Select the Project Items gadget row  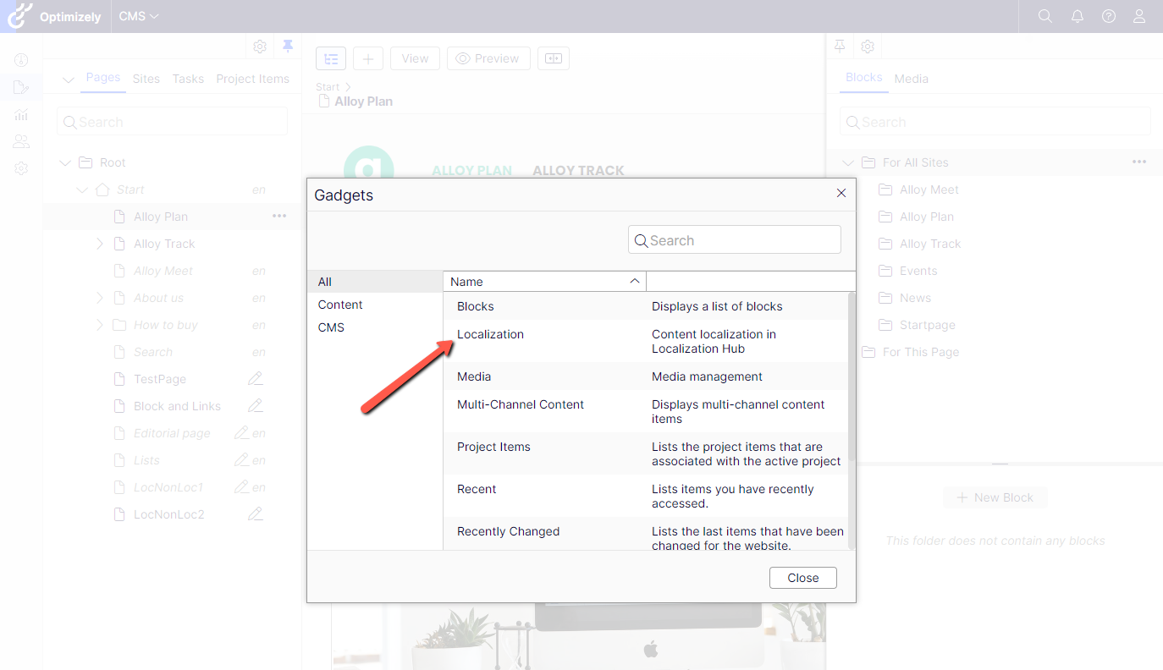[x=645, y=453]
